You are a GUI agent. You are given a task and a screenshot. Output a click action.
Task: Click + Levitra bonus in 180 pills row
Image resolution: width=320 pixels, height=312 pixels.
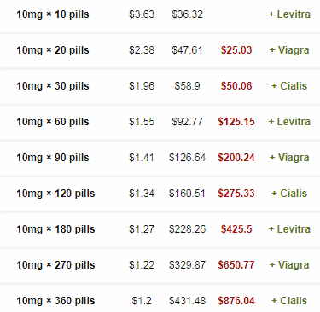[289, 229]
